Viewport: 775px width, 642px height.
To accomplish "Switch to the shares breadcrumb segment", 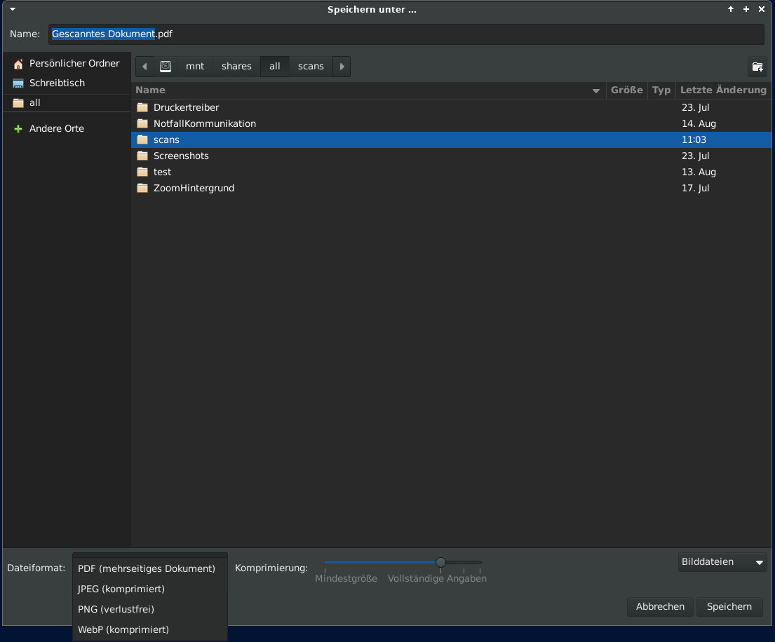I will tap(236, 66).
